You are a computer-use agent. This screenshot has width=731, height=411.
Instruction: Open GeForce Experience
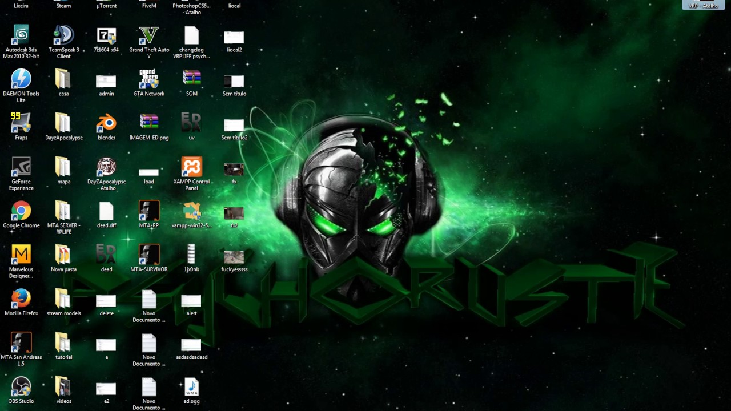pyautogui.click(x=21, y=167)
